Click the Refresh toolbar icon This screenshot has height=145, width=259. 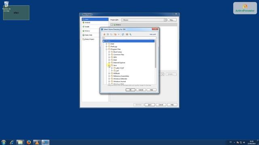pos(123,34)
